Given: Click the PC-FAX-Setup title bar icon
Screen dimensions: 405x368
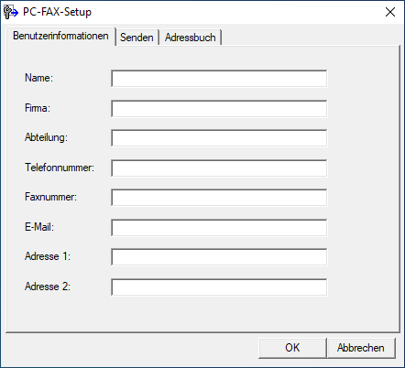Looking at the screenshot, I should [11, 12].
